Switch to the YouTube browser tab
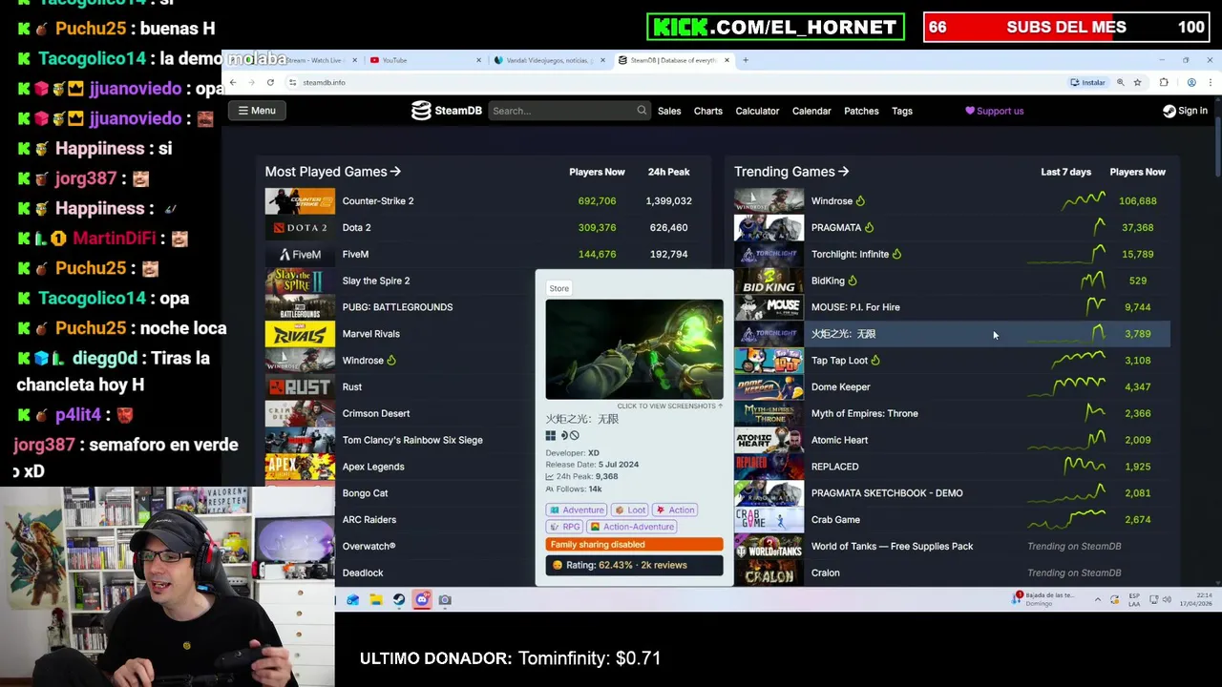This screenshot has height=687, width=1222. [x=425, y=60]
